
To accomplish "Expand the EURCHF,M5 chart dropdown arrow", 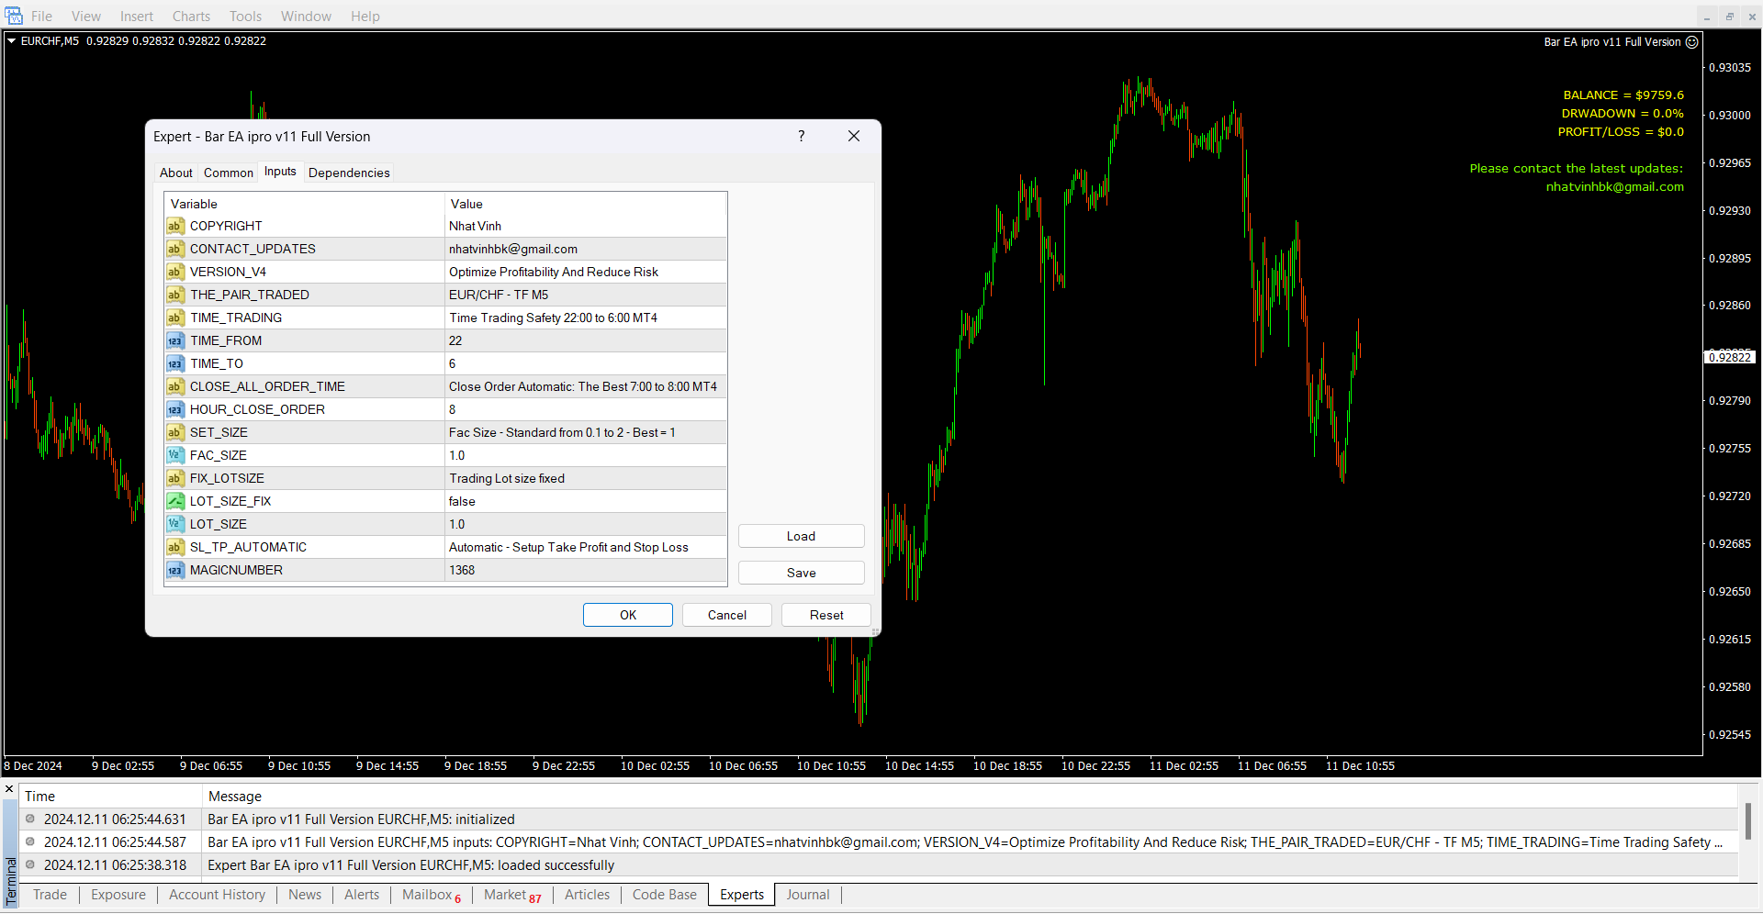I will [x=12, y=41].
